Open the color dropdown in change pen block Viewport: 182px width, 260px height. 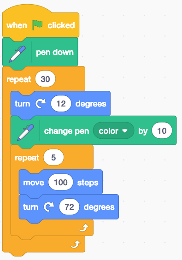[x=113, y=130]
